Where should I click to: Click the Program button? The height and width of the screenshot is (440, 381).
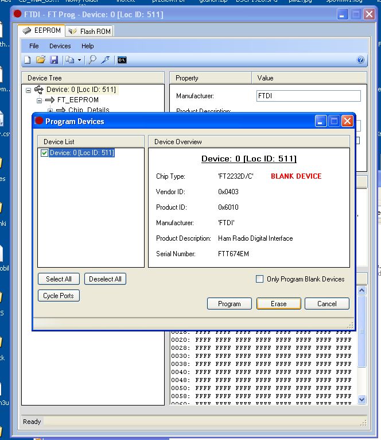pyautogui.click(x=230, y=304)
